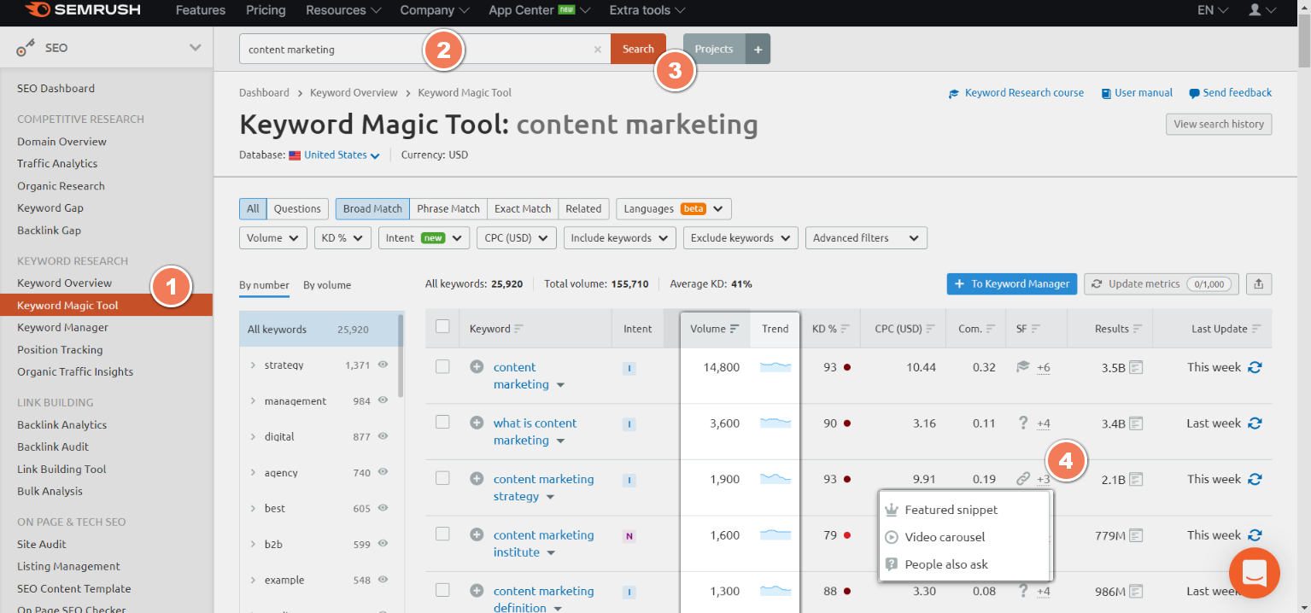The height and width of the screenshot is (613, 1311).
Task: Open the Include keywords dropdown
Action: (x=620, y=238)
